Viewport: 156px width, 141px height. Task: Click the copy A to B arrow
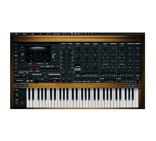(82, 34)
